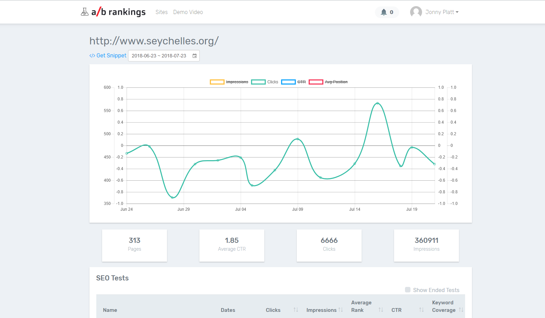Expand the Jonny Platt account dropdown

point(442,12)
